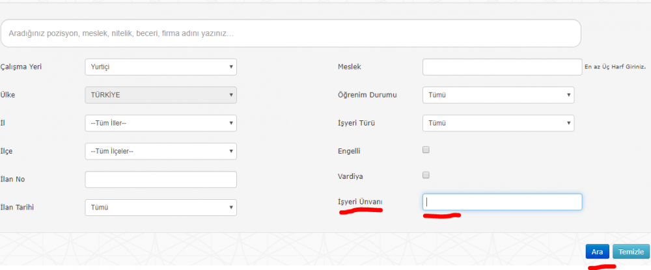Expand the İl dropdown list
651x270 pixels.
161,123
